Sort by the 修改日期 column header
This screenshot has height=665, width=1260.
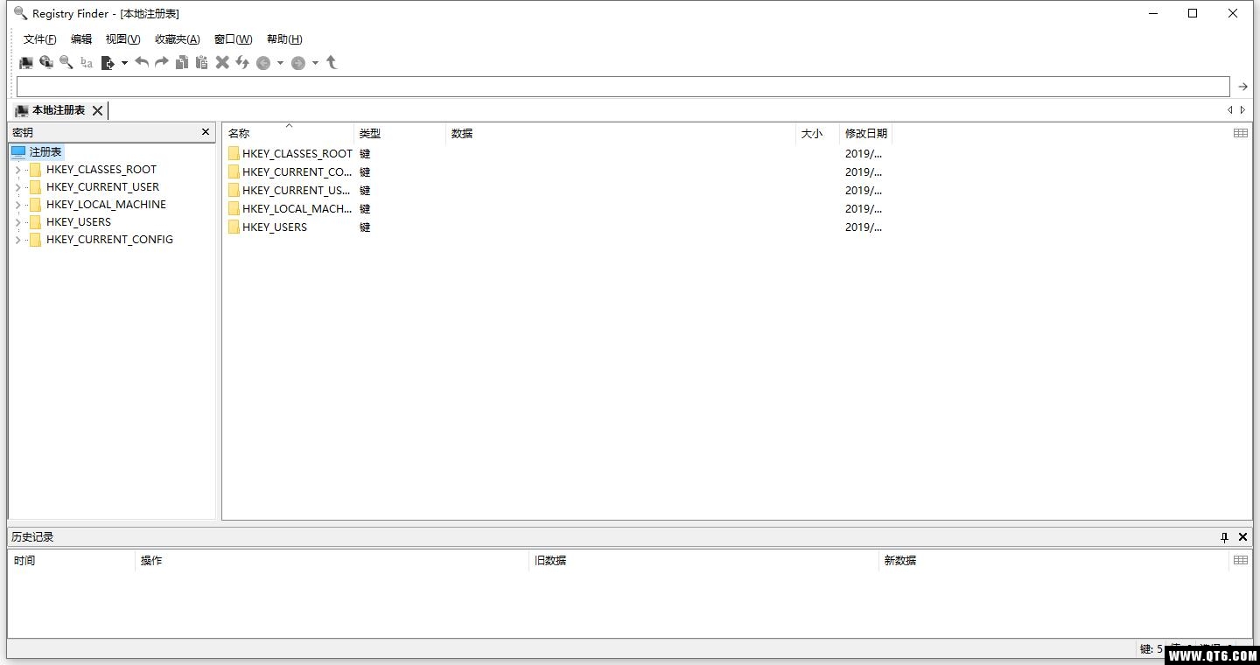(x=865, y=134)
